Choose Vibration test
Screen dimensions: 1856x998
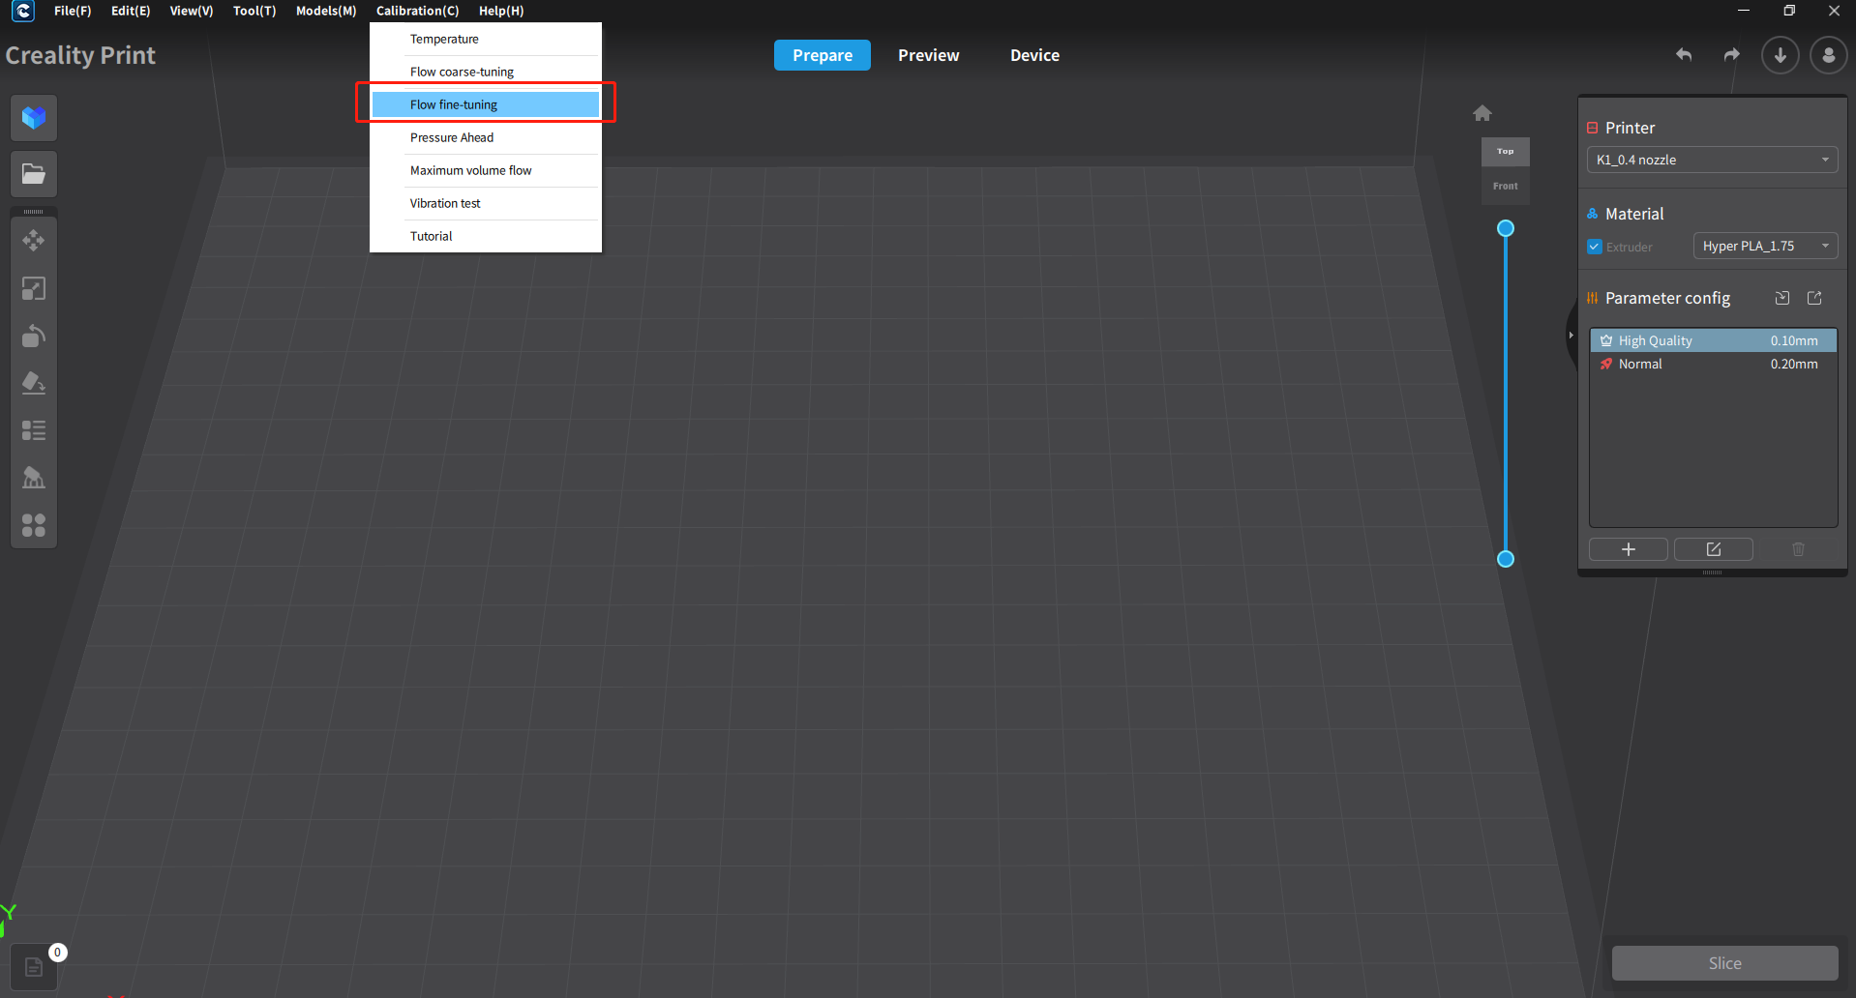(x=486, y=203)
